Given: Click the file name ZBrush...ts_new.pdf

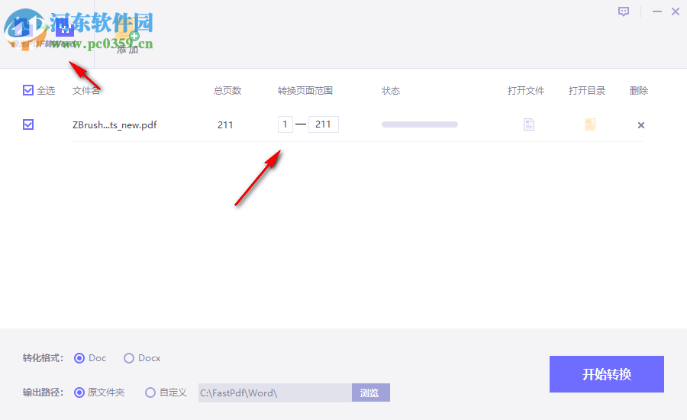Looking at the screenshot, I should click(x=114, y=125).
